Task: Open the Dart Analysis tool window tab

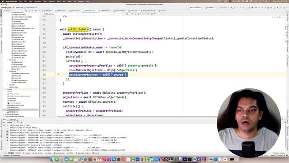Action: point(38,153)
